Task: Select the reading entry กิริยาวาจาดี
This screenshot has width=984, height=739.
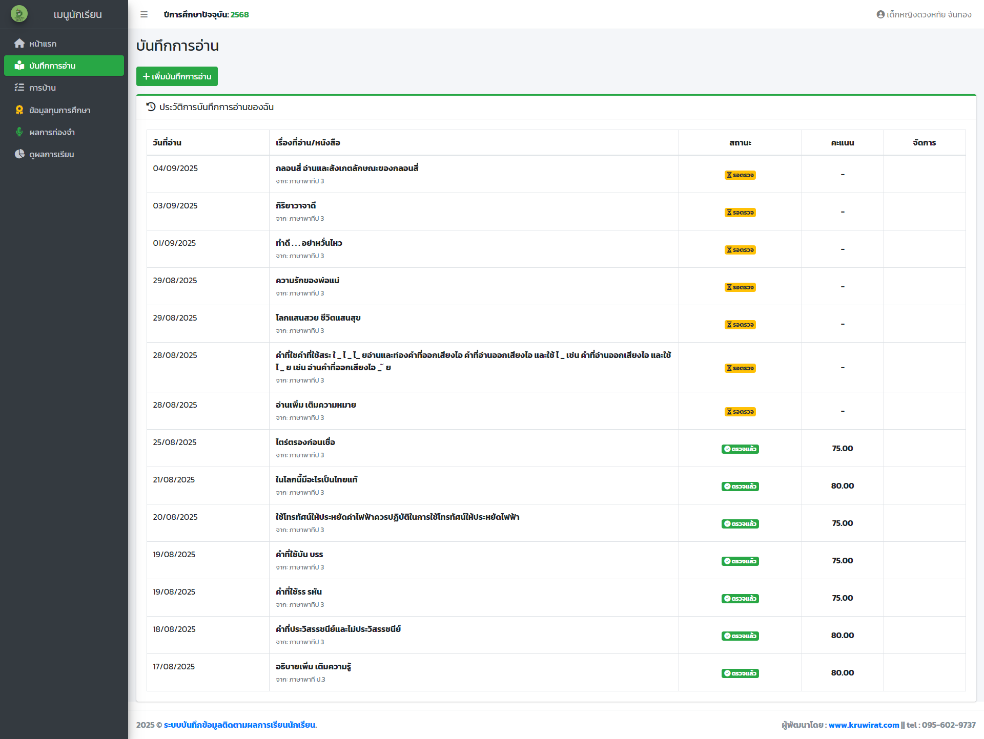Action: [296, 205]
